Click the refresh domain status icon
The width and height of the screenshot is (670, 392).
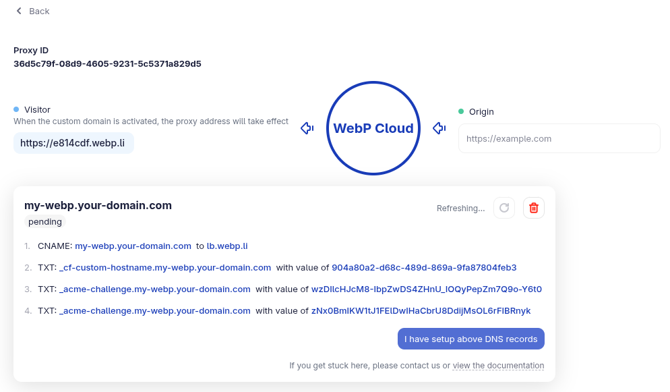pyautogui.click(x=504, y=208)
